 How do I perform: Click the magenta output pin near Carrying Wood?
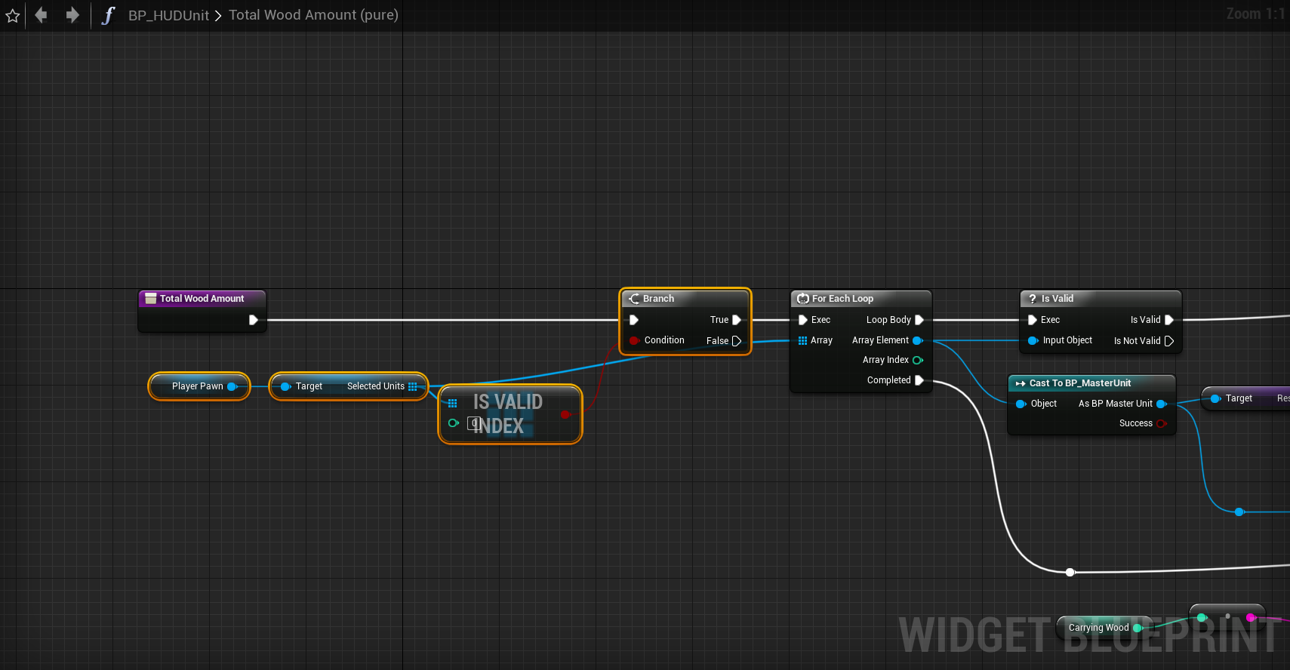tap(1251, 618)
